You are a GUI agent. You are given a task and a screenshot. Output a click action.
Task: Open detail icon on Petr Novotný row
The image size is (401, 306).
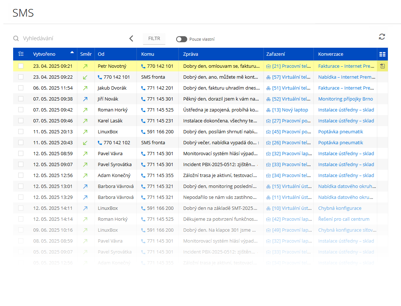[382, 66]
